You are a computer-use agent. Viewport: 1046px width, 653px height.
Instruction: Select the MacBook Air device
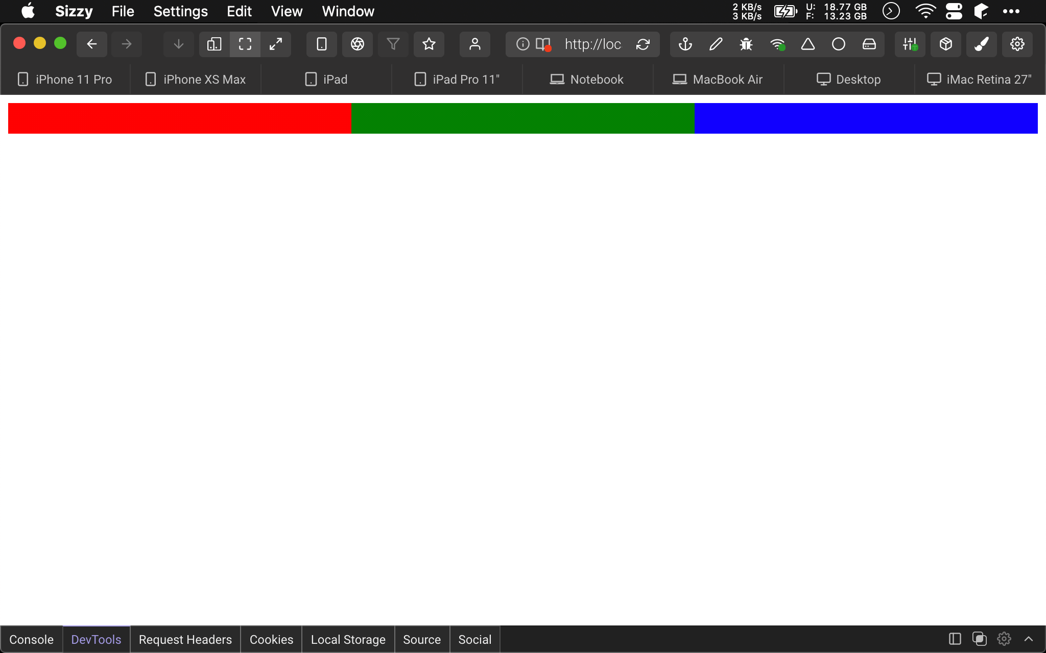718,80
